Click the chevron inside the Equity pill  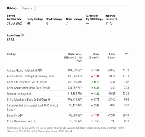tap(32, 8)
